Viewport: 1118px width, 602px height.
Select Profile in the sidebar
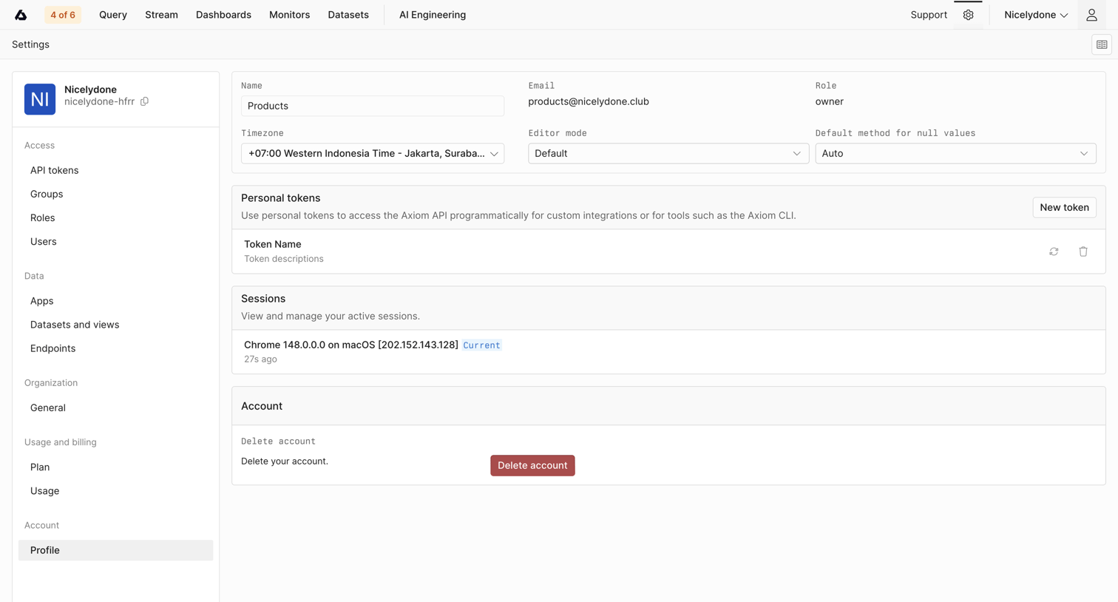116,550
